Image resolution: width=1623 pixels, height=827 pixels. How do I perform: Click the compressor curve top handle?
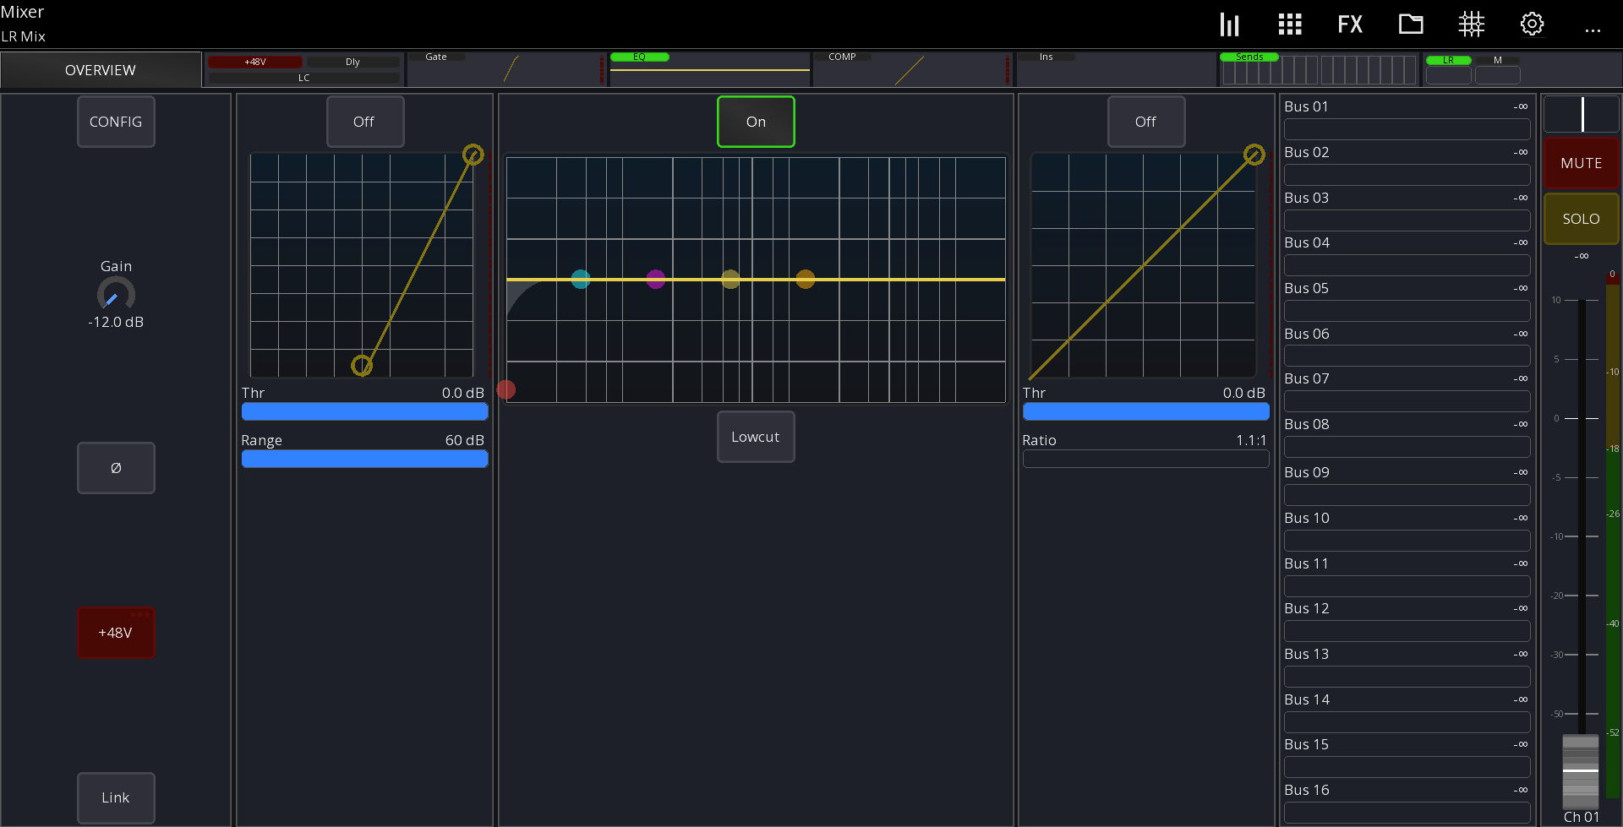pyautogui.click(x=1254, y=155)
